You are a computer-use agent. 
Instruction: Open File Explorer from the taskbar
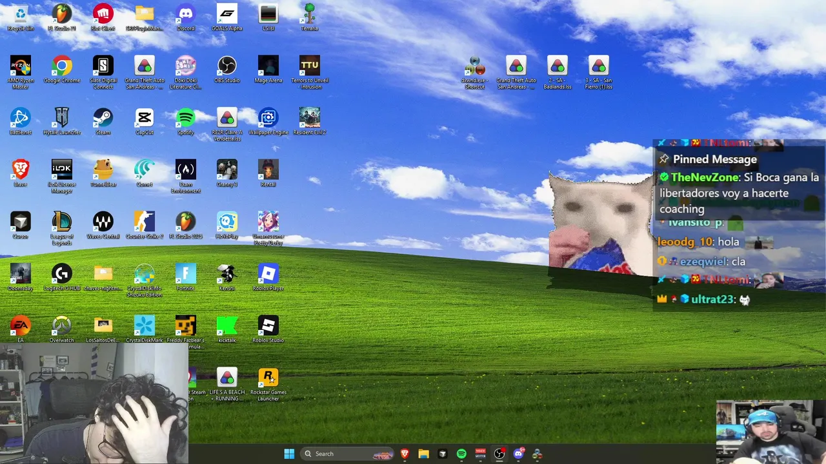[x=423, y=454]
